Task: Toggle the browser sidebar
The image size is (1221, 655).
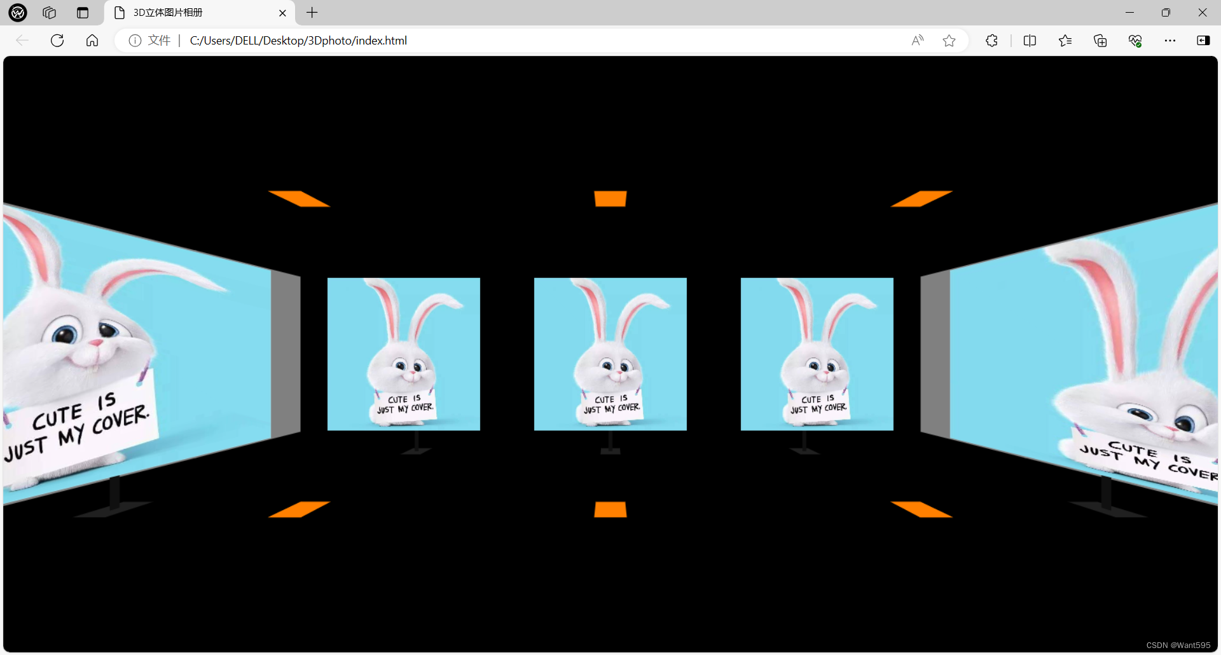Action: click(x=1203, y=41)
